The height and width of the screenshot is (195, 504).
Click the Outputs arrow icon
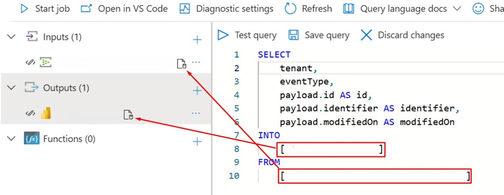[31, 88]
